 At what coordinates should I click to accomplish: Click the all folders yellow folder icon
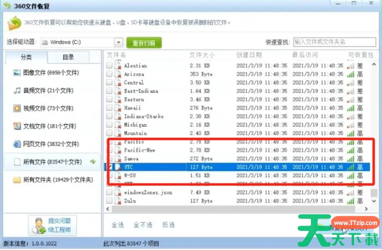pos(17,180)
